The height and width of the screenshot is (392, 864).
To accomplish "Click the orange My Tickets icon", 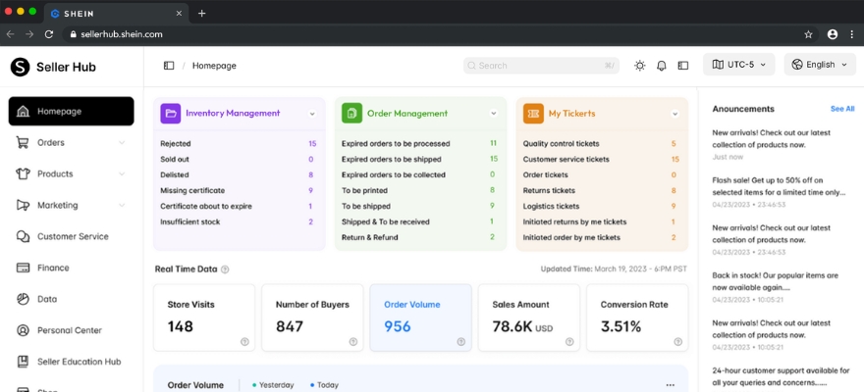I will (533, 114).
